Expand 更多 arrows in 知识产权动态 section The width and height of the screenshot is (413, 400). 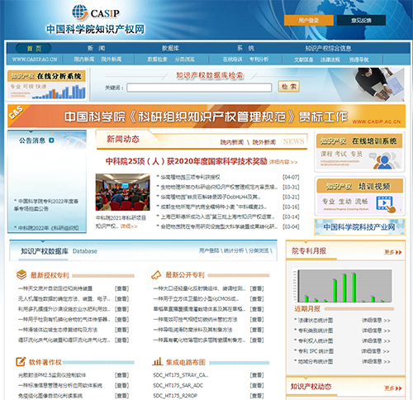pos(393,388)
